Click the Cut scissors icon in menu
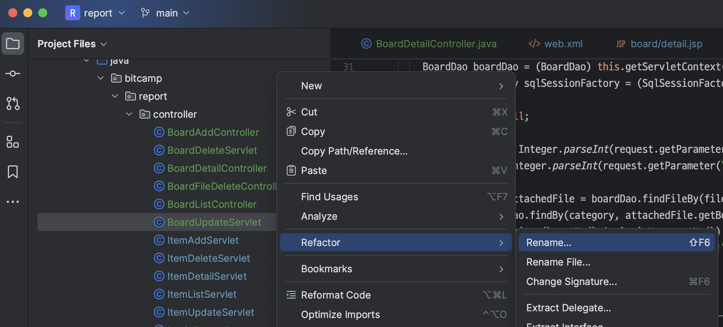Image resolution: width=723 pixels, height=327 pixels. point(291,112)
